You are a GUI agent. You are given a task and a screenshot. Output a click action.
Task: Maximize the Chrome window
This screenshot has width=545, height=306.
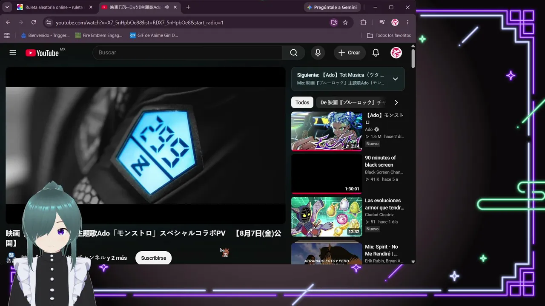[x=391, y=7]
